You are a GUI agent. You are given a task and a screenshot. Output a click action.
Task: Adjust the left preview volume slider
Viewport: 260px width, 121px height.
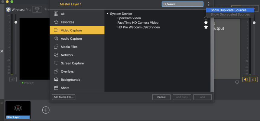16,22
